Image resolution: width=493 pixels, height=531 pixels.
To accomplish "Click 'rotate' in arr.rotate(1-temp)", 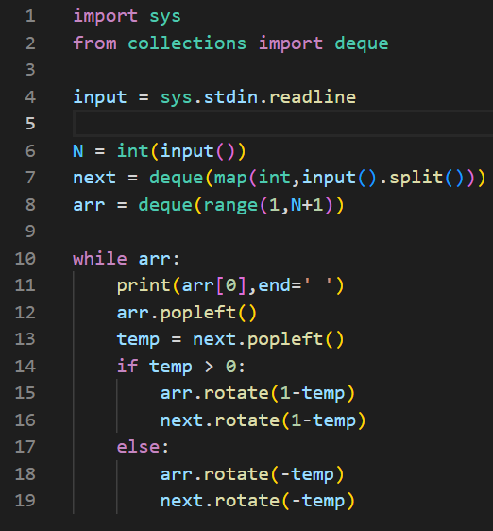I will 236,393.
